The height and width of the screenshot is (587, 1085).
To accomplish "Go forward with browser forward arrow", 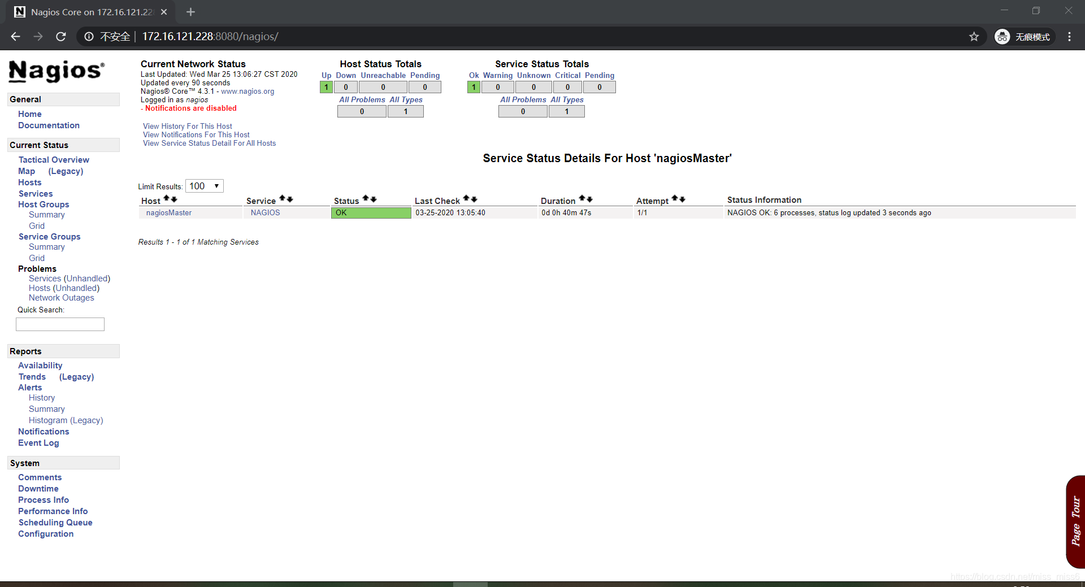I will 38,37.
